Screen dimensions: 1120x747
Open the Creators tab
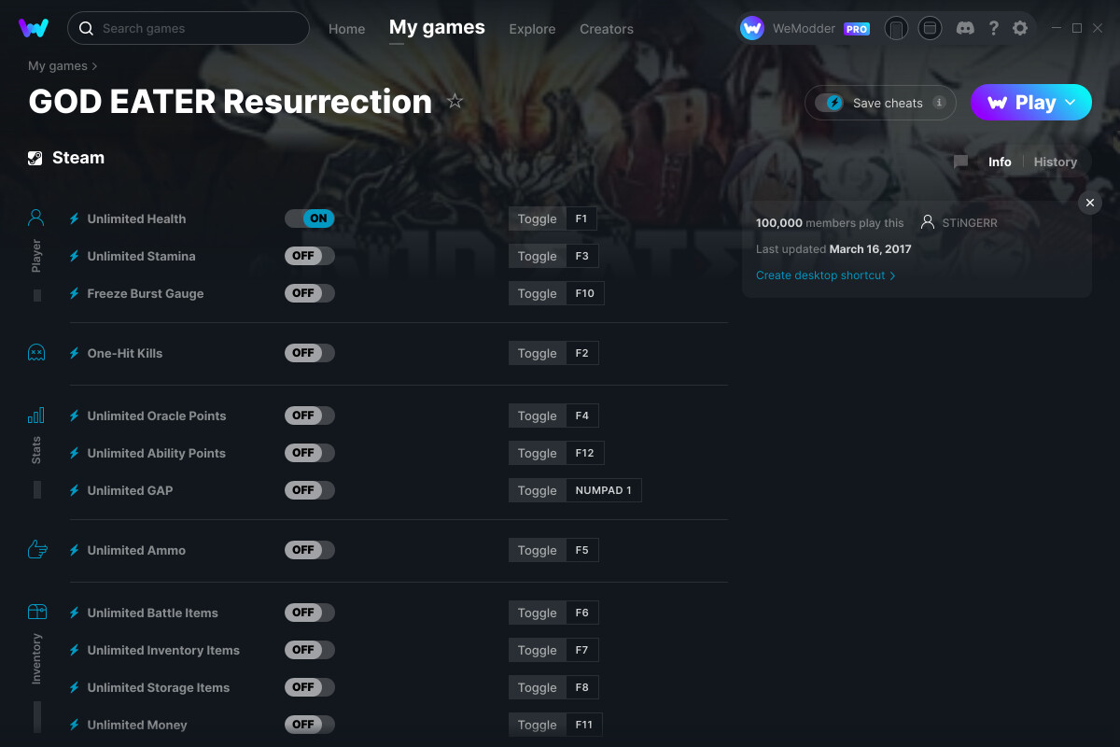(x=607, y=29)
